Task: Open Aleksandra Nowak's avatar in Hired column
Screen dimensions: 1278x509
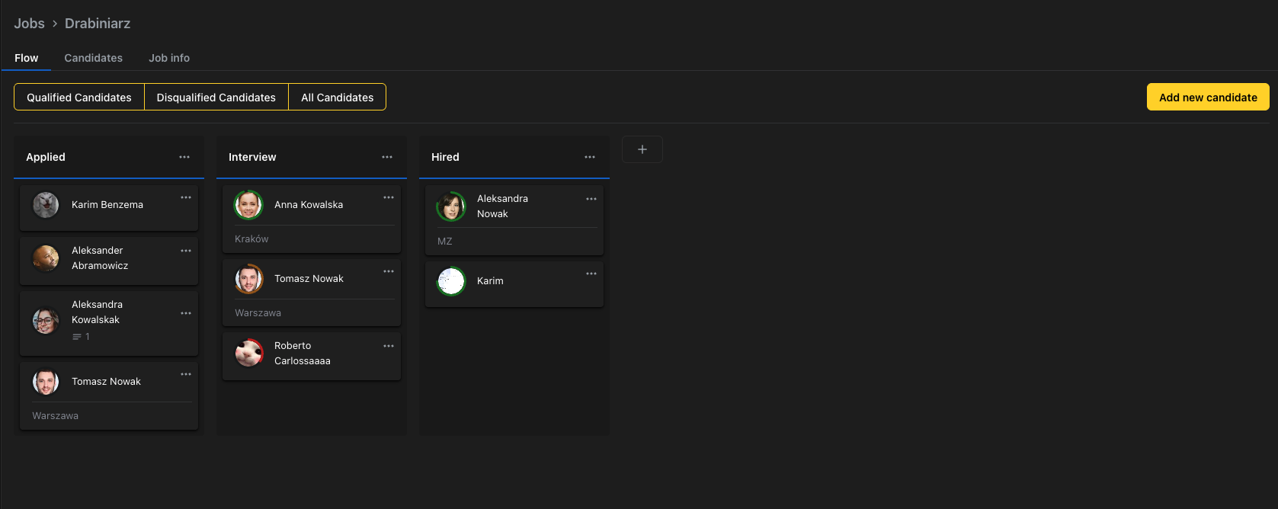Action: click(451, 206)
